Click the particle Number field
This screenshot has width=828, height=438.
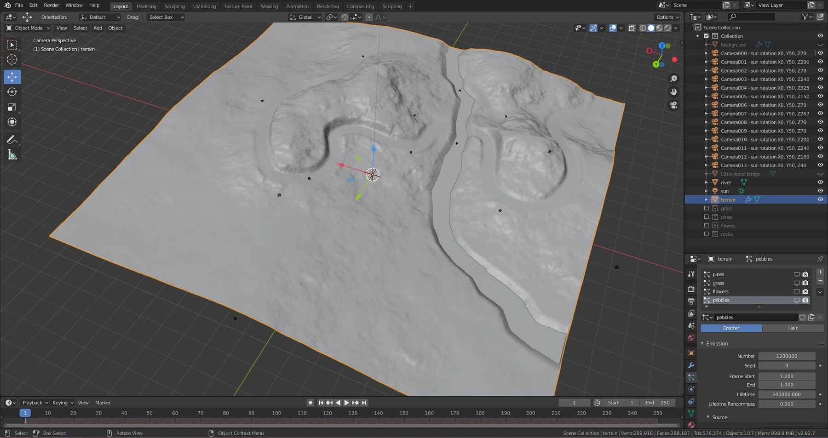point(787,356)
